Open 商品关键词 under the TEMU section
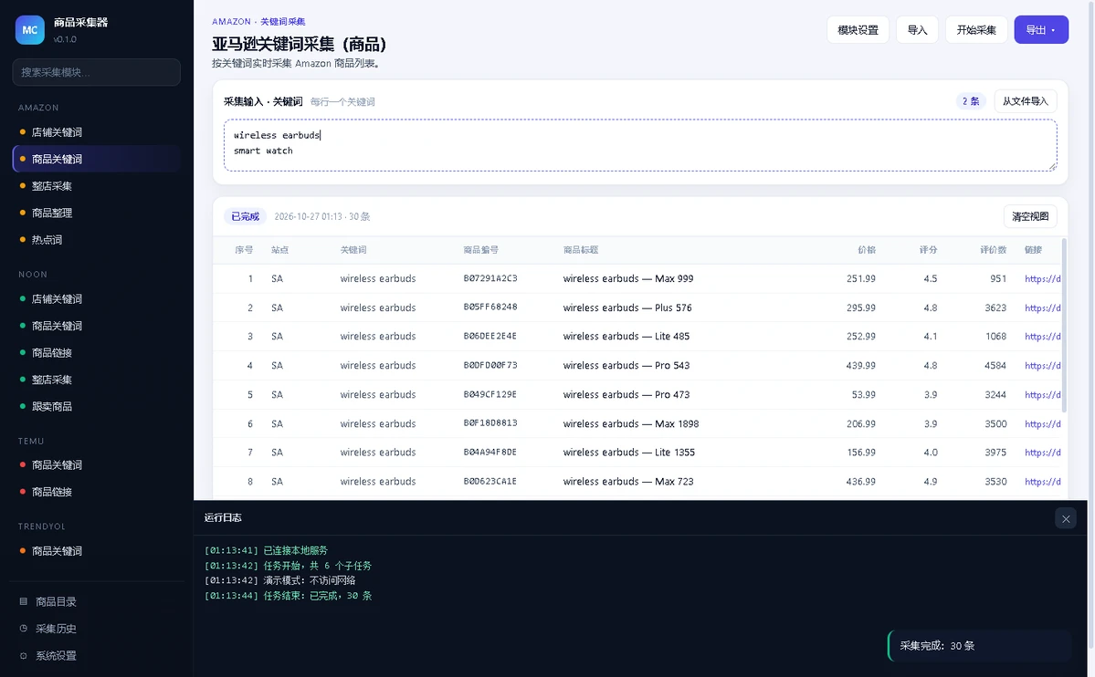This screenshot has height=677, width=1095. point(97,464)
